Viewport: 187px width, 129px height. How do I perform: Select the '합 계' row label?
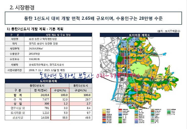point(18,95)
